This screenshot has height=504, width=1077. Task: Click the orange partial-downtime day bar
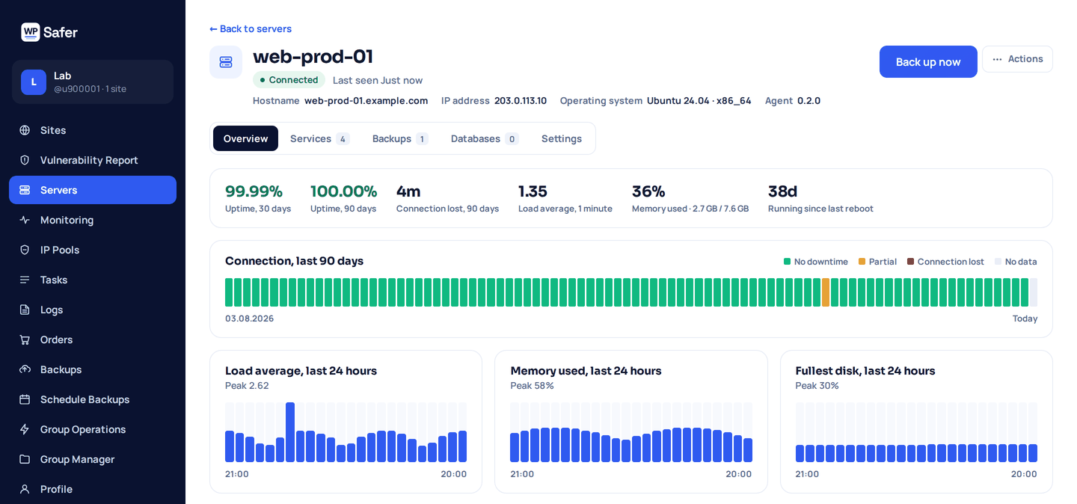point(826,292)
